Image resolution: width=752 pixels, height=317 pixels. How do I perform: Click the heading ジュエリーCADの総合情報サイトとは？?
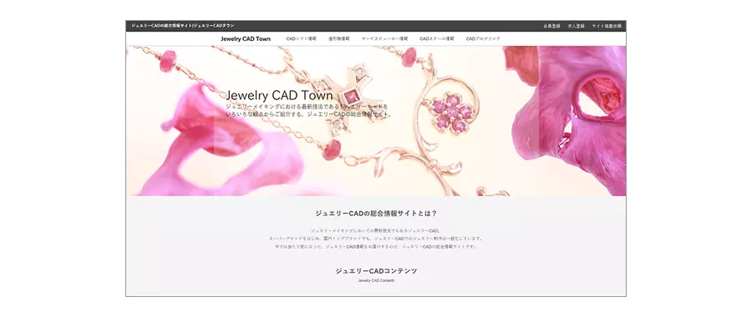tap(376, 213)
